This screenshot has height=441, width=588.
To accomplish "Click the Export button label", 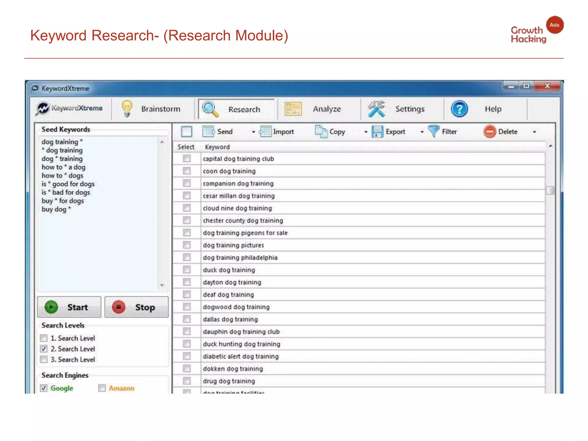I will tap(395, 131).
